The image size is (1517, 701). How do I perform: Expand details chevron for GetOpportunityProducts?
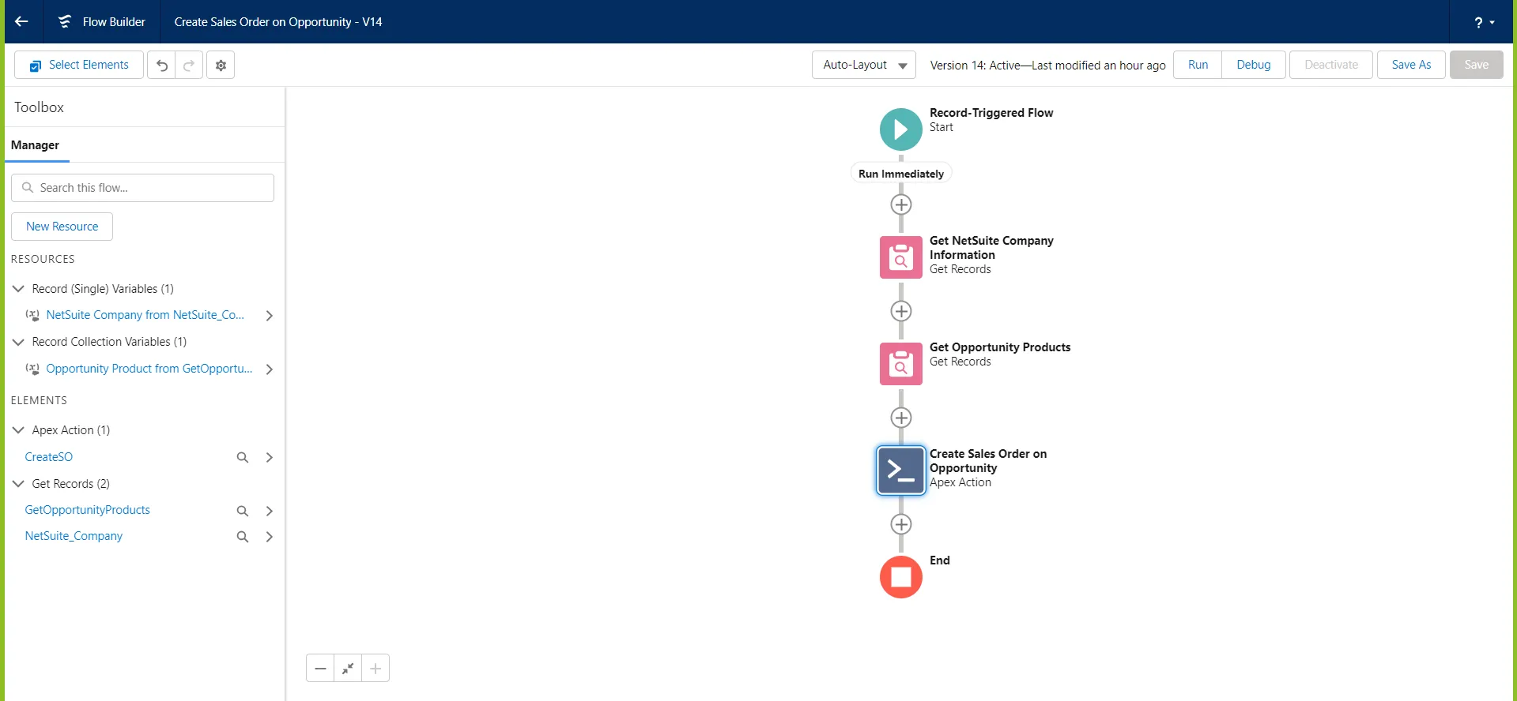click(270, 511)
